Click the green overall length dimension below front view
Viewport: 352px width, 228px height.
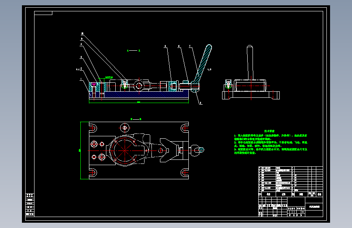(139, 102)
